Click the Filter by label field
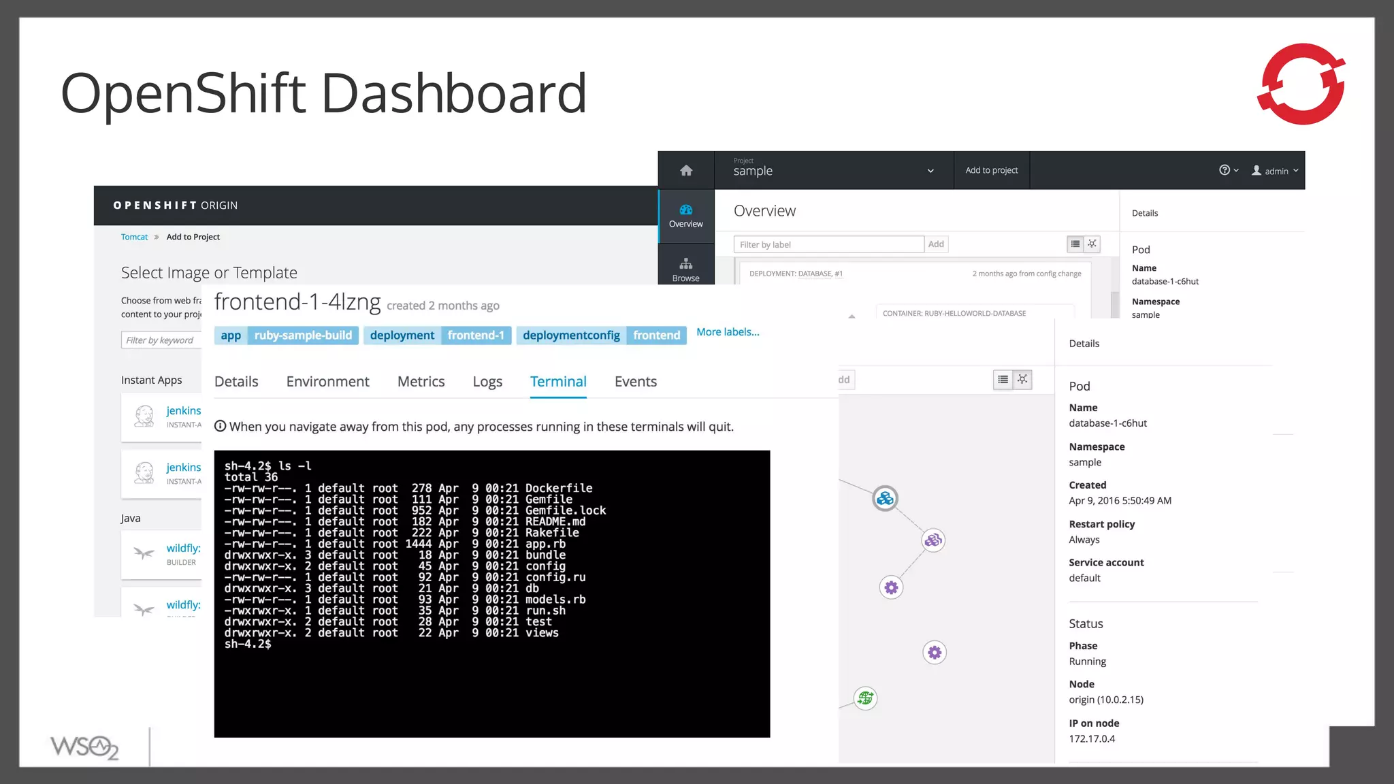1394x784 pixels. (828, 244)
